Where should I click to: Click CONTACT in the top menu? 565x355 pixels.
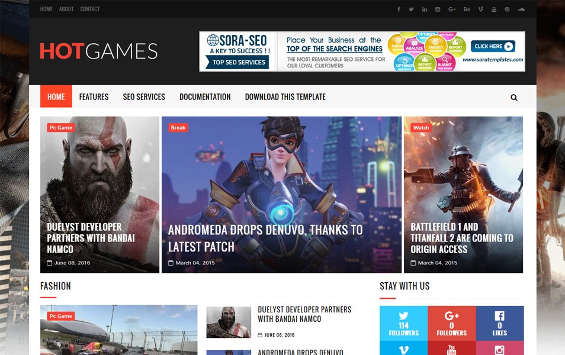coord(89,9)
